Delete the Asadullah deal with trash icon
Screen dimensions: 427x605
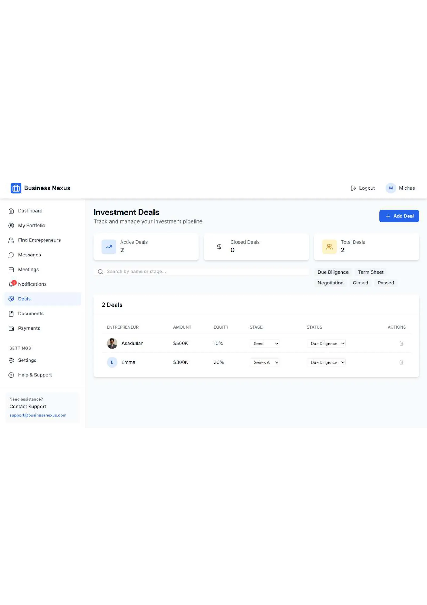pyautogui.click(x=401, y=343)
